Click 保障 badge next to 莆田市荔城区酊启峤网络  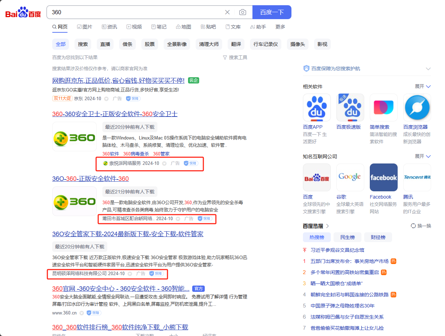[204, 218]
